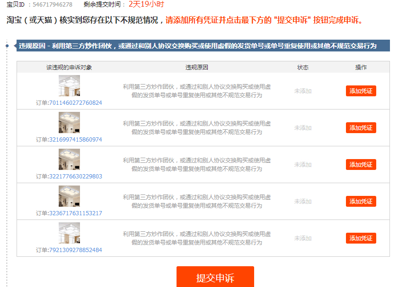Select the 宝贝ID number 546717946278
Image resolution: width=398 pixels, height=287 pixels.
tap(53, 5)
